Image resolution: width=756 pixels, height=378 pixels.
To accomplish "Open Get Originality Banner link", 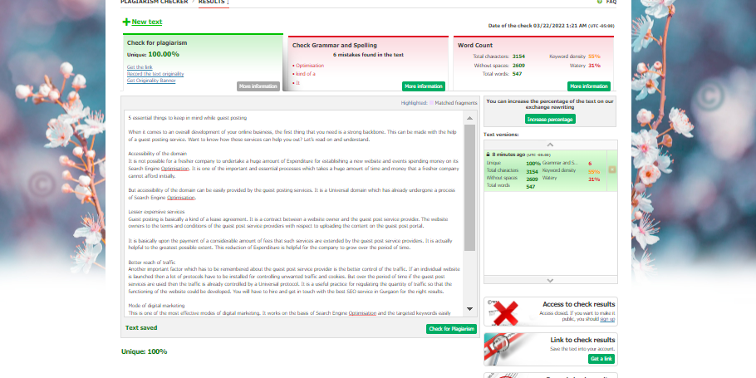I will [x=151, y=81].
